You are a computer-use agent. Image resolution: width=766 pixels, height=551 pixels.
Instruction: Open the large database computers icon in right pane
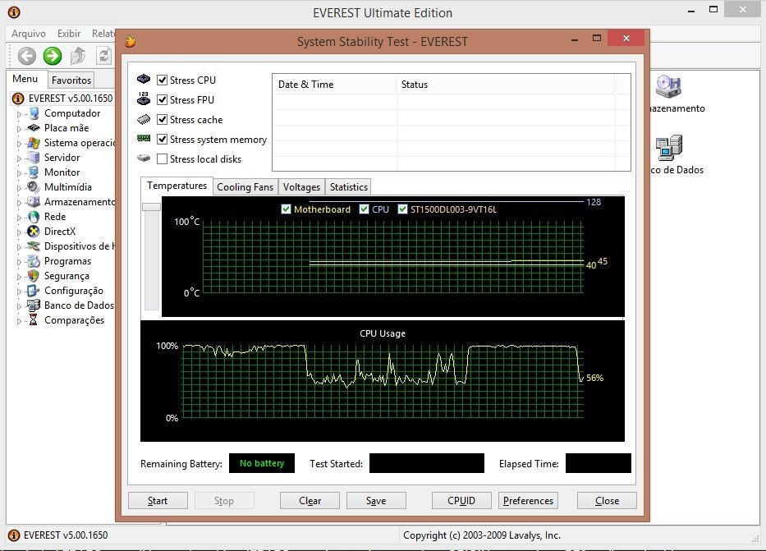pos(669,148)
